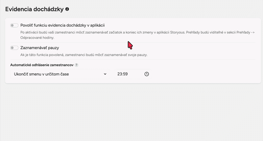
Task: Turn on the Zaznamenávať pauzy switch
Action: [14, 48]
